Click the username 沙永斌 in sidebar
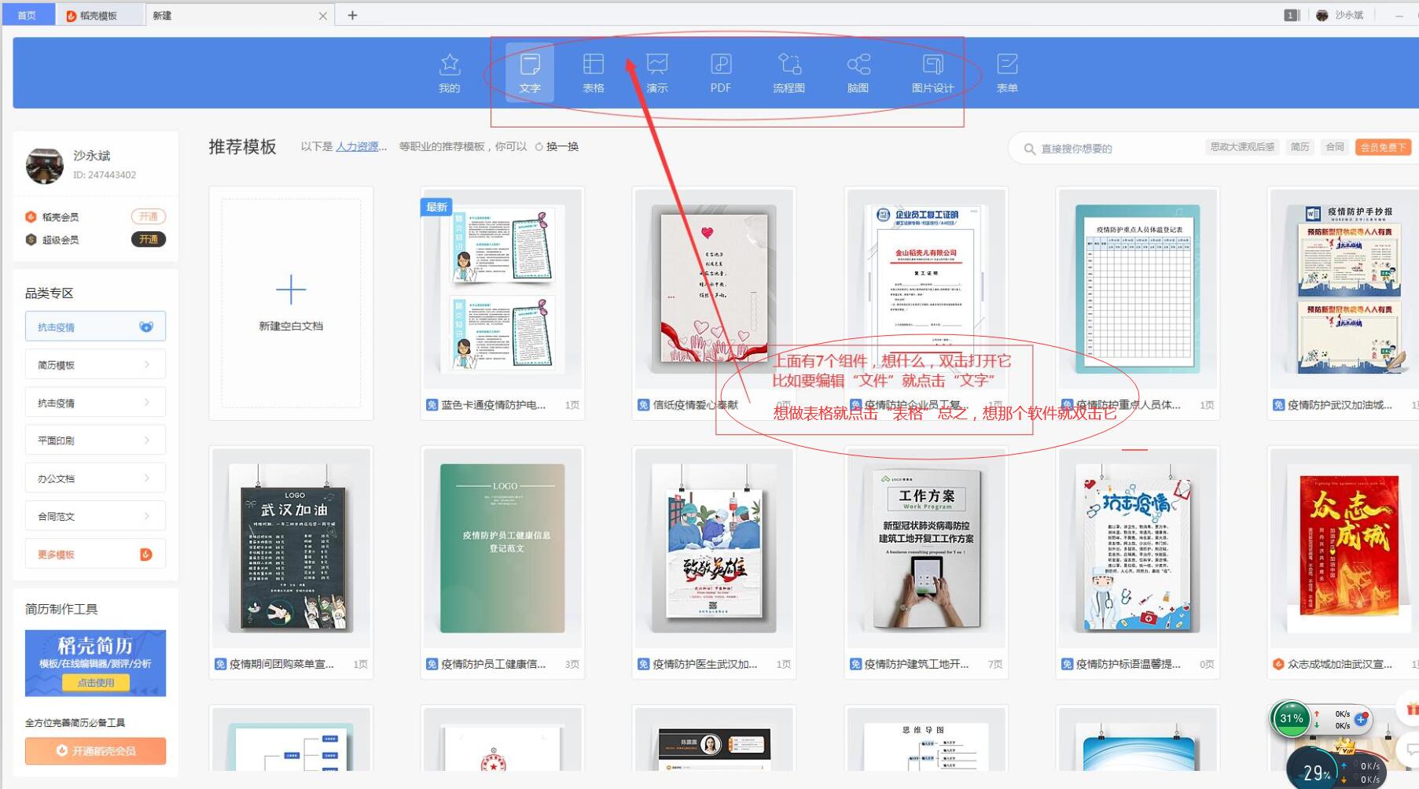This screenshot has height=789, width=1419. [x=92, y=156]
